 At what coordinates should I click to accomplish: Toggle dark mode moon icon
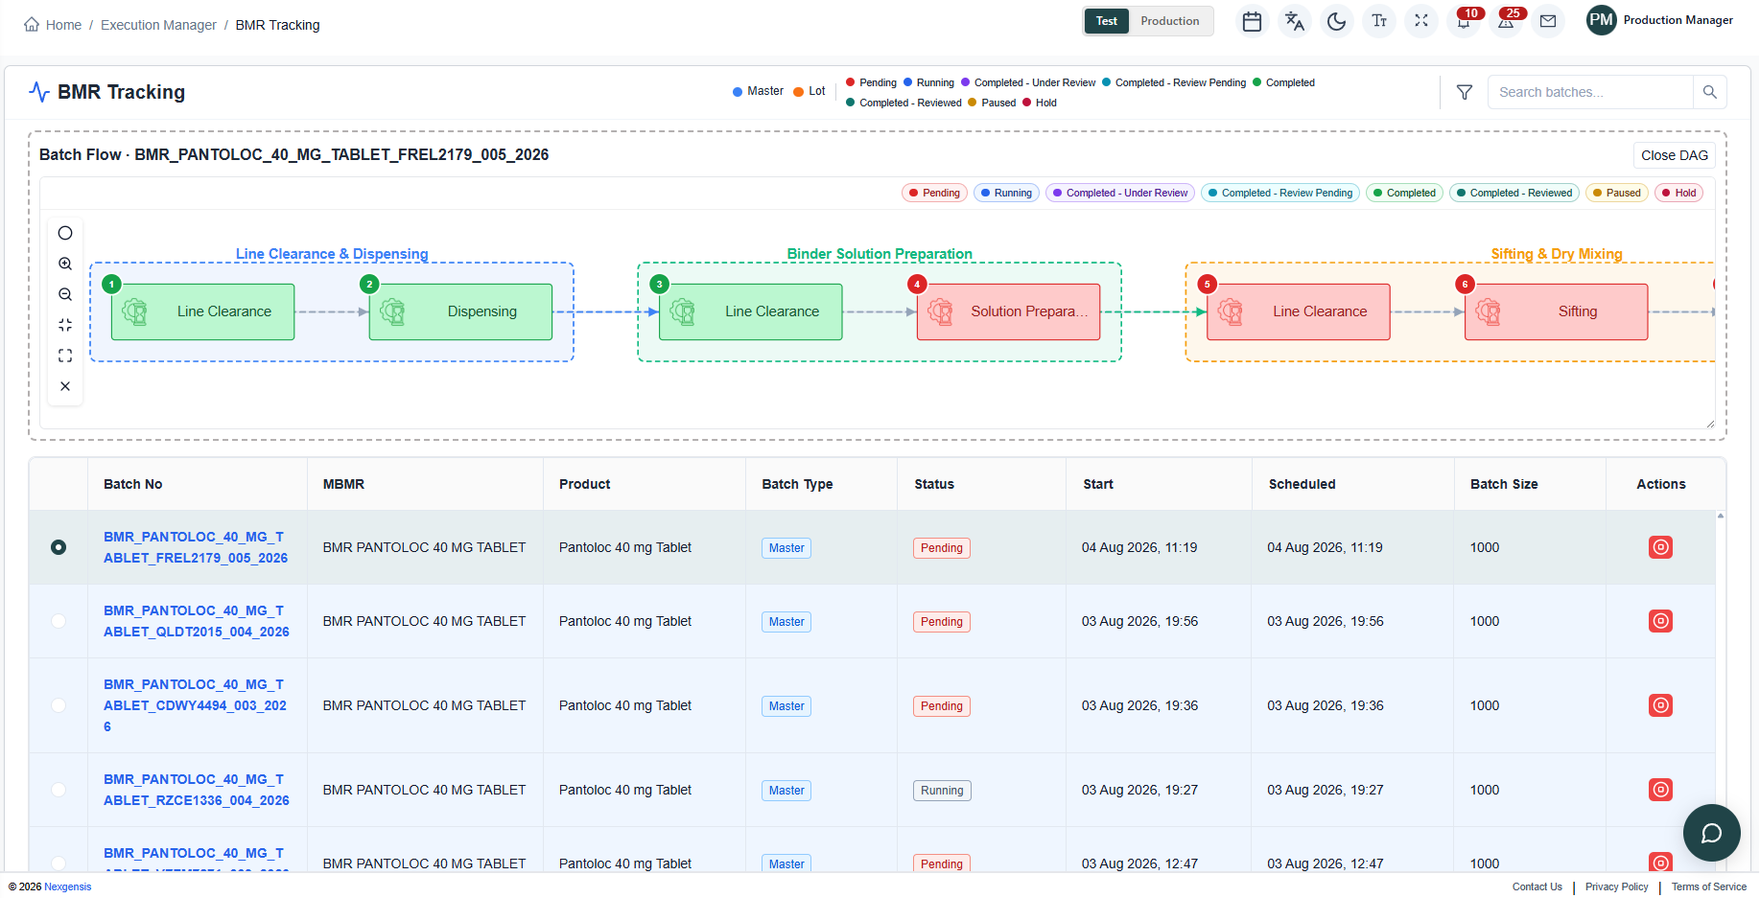pyautogui.click(x=1336, y=21)
